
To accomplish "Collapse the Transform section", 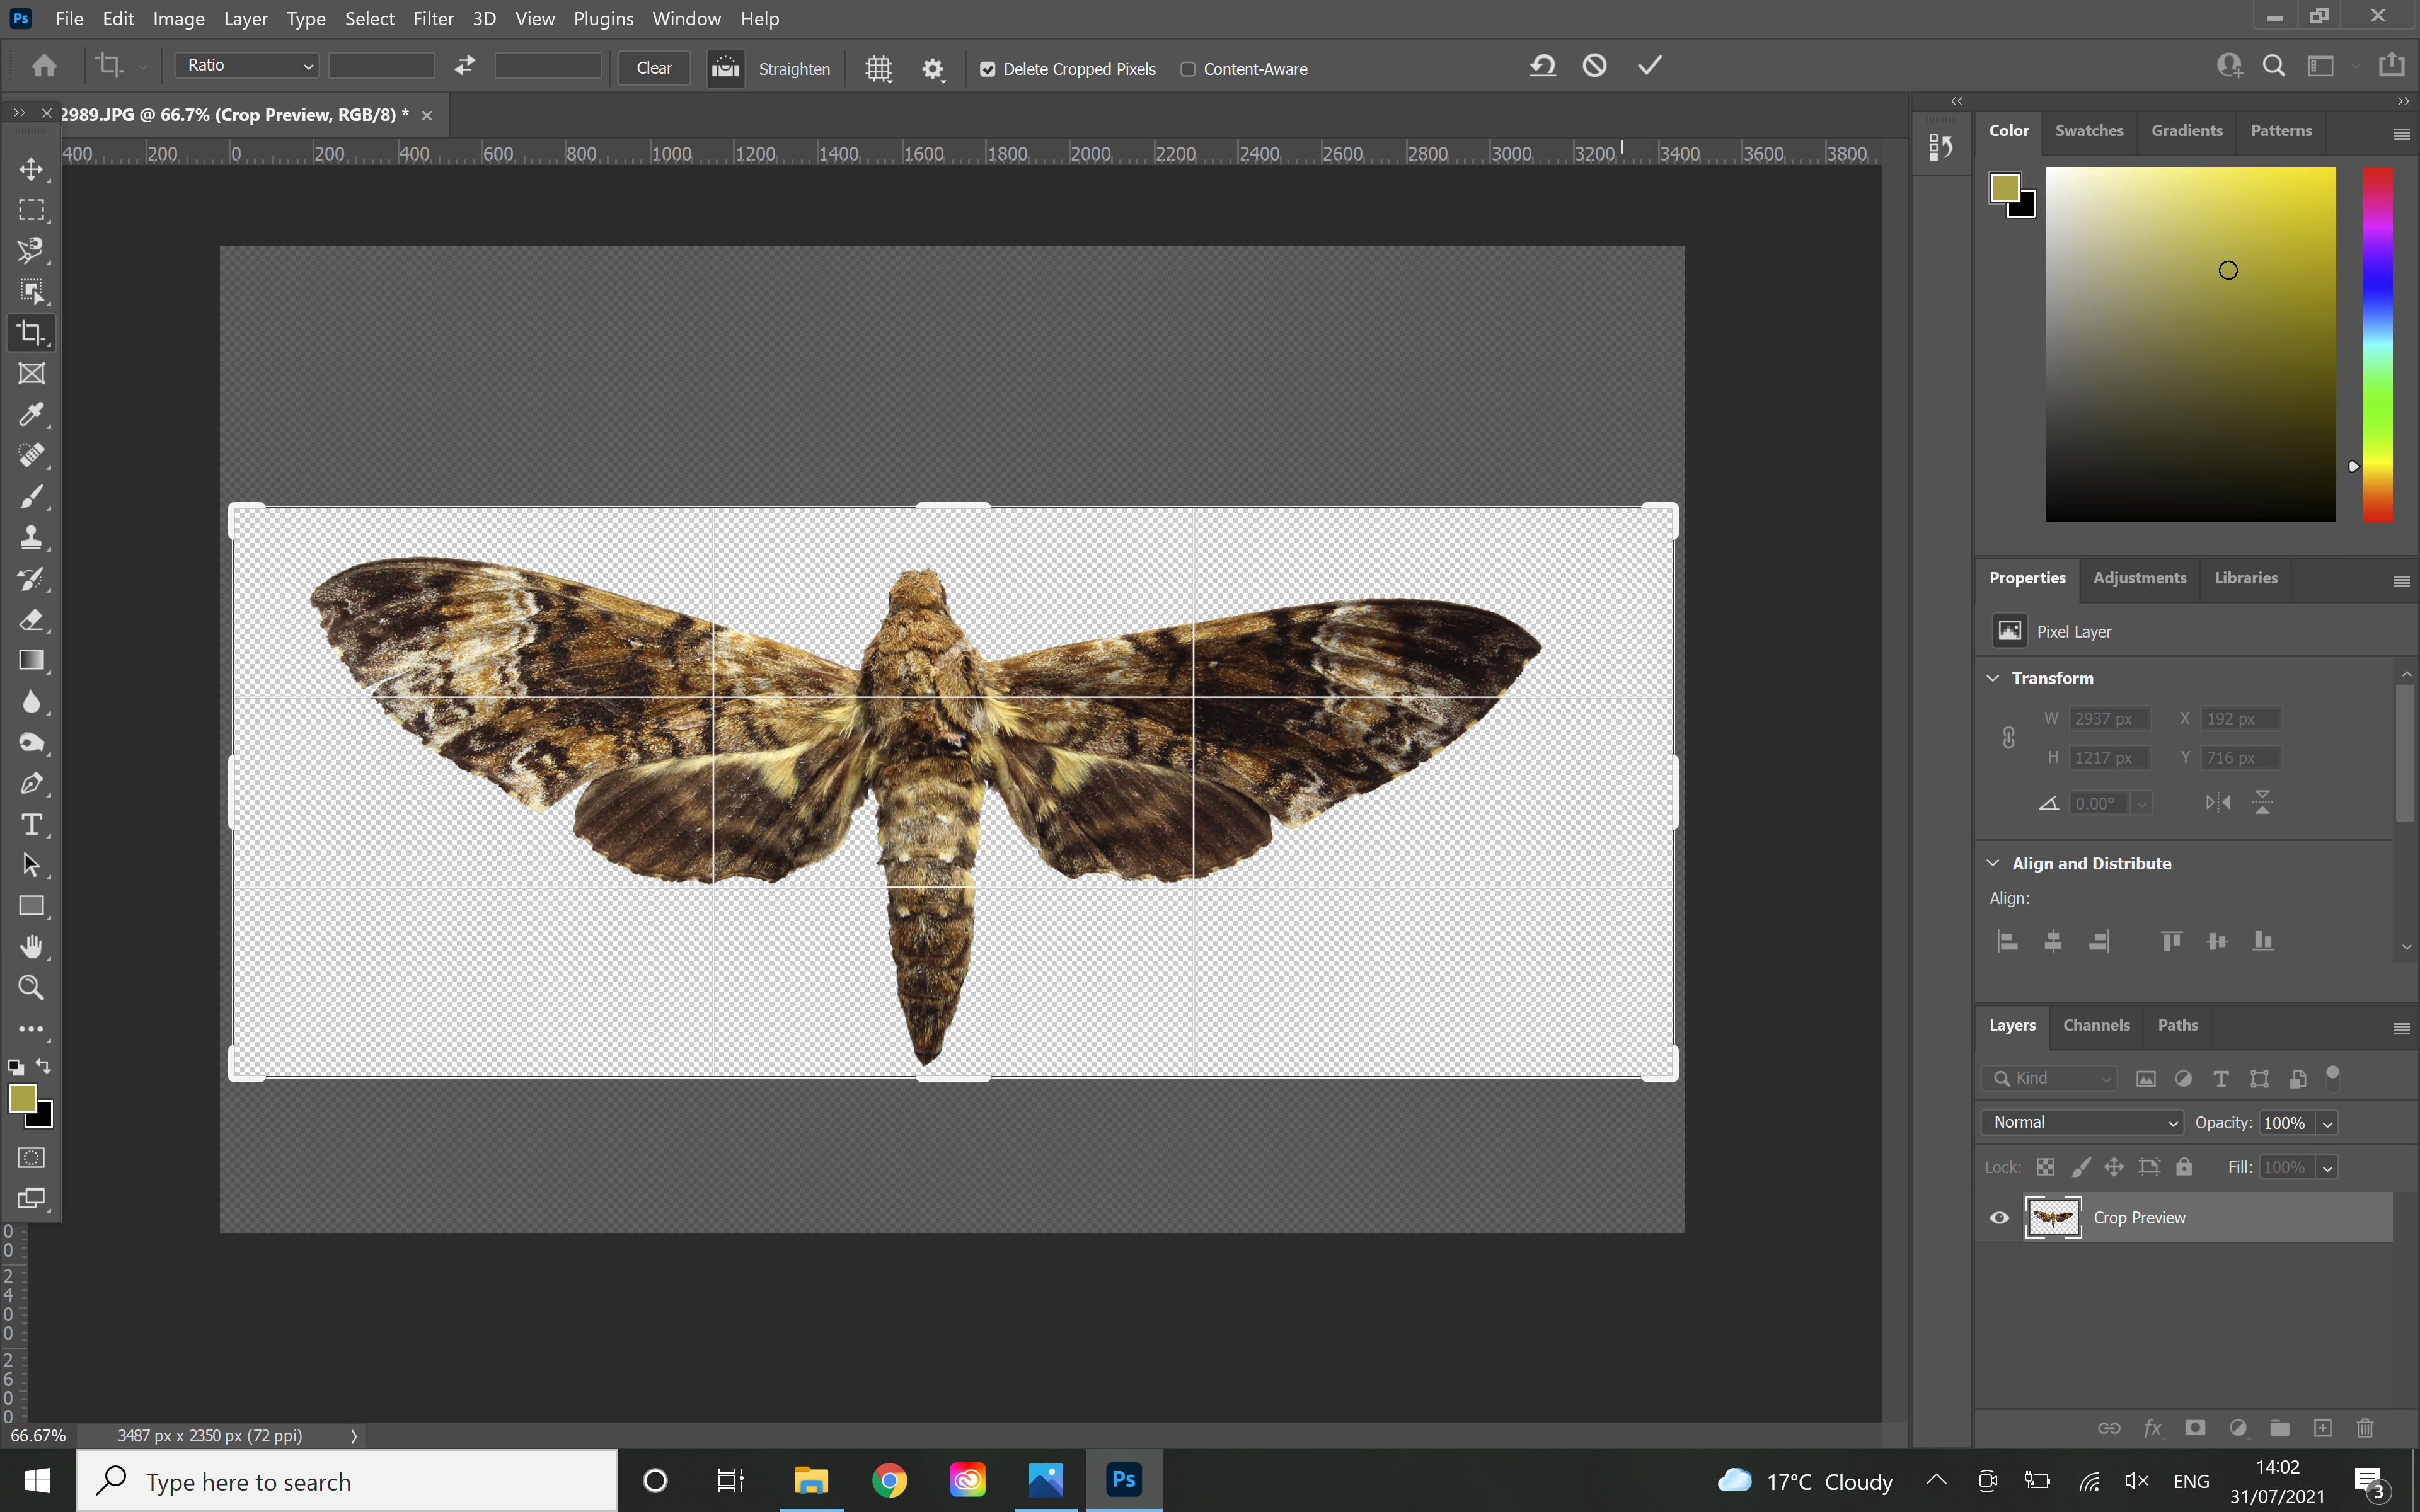I will (1993, 678).
